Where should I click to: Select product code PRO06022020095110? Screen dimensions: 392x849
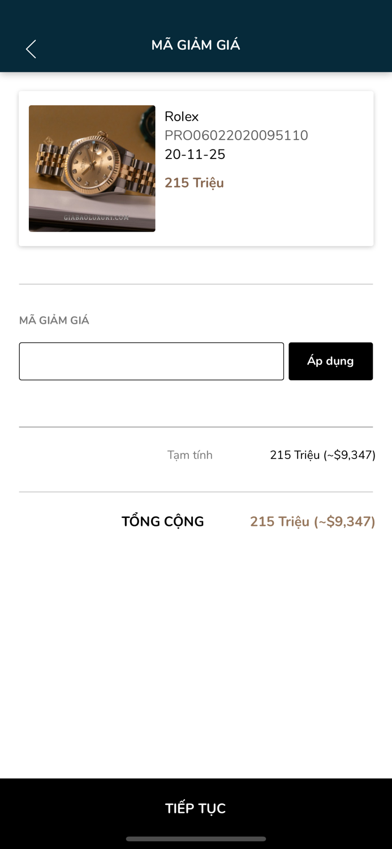tap(236, 136)
